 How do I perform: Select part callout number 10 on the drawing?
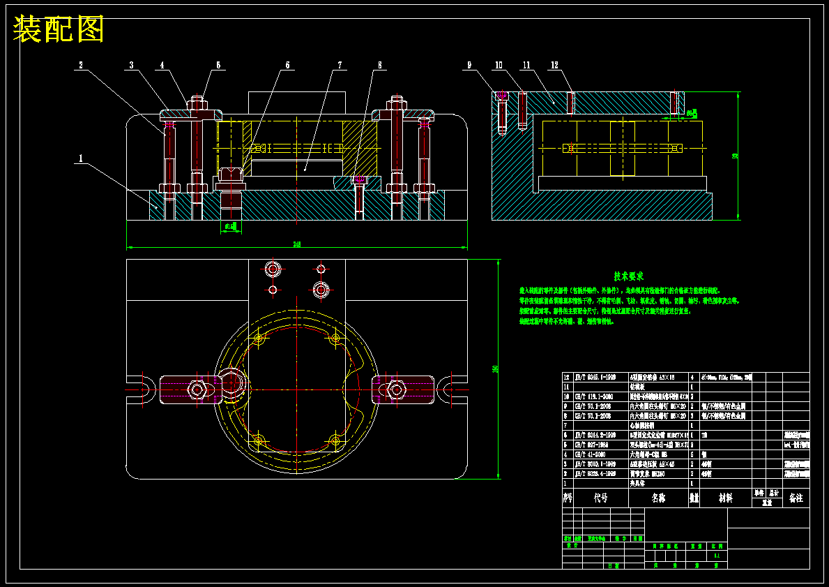point(499,65)
